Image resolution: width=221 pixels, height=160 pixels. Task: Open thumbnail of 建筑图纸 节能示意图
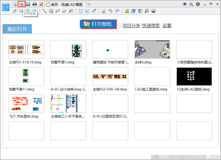pyautogui.click(x=110, y=49)
